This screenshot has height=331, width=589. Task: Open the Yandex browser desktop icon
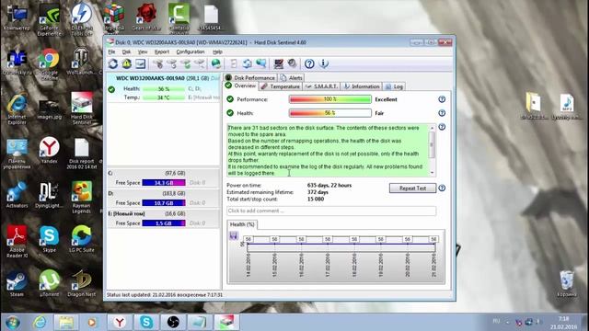click(x=49, y=150)
